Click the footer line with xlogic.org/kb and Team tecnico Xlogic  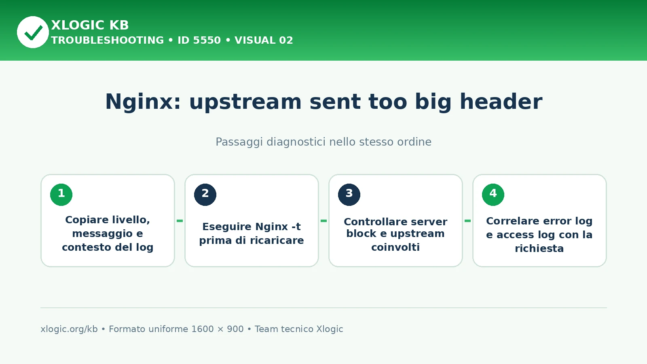(x=192, y=329)
